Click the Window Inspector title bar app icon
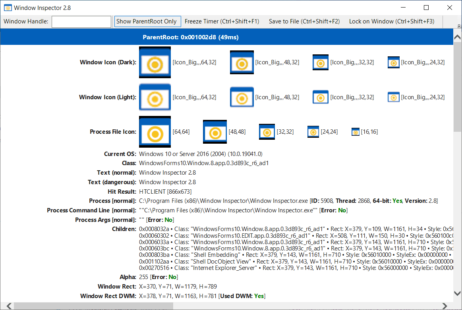This screenshot has height=310, width=462. pyautogui.click(x=8, y=8)
